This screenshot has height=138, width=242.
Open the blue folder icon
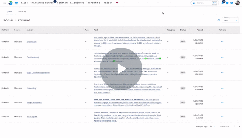(x=16, y=3)
